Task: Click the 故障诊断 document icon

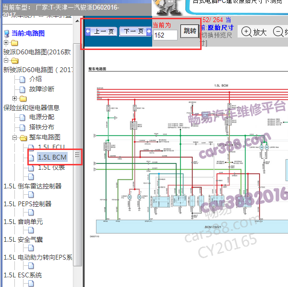Action: [x=23, y=89]
